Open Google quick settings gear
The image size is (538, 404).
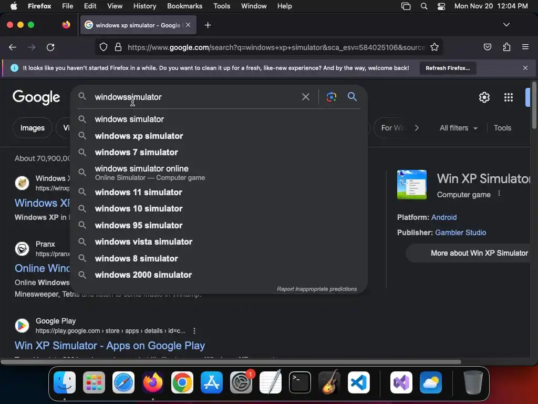484,97
